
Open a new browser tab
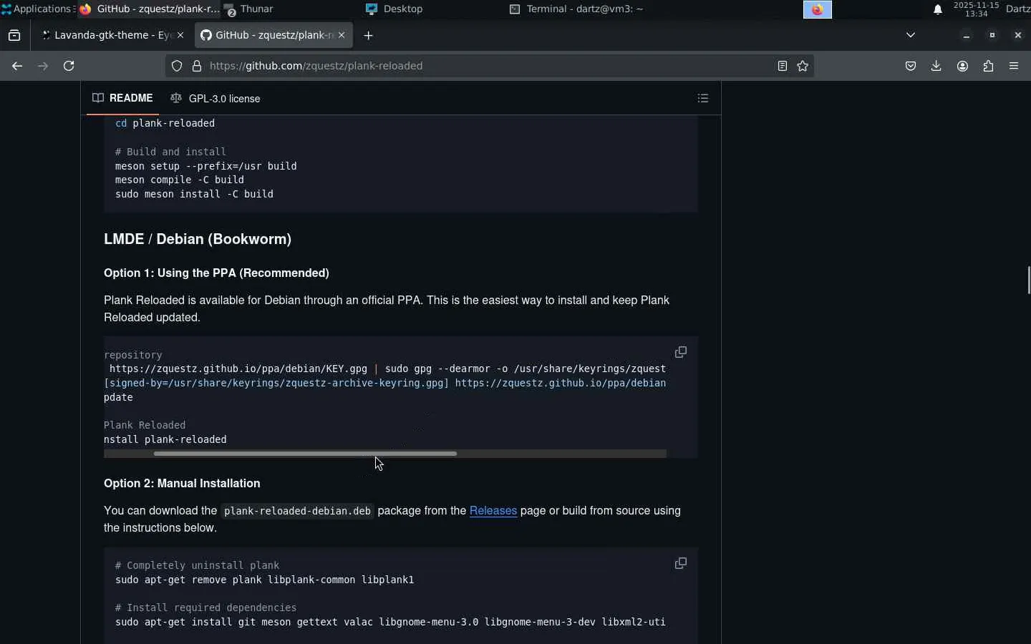pos(368,35)
